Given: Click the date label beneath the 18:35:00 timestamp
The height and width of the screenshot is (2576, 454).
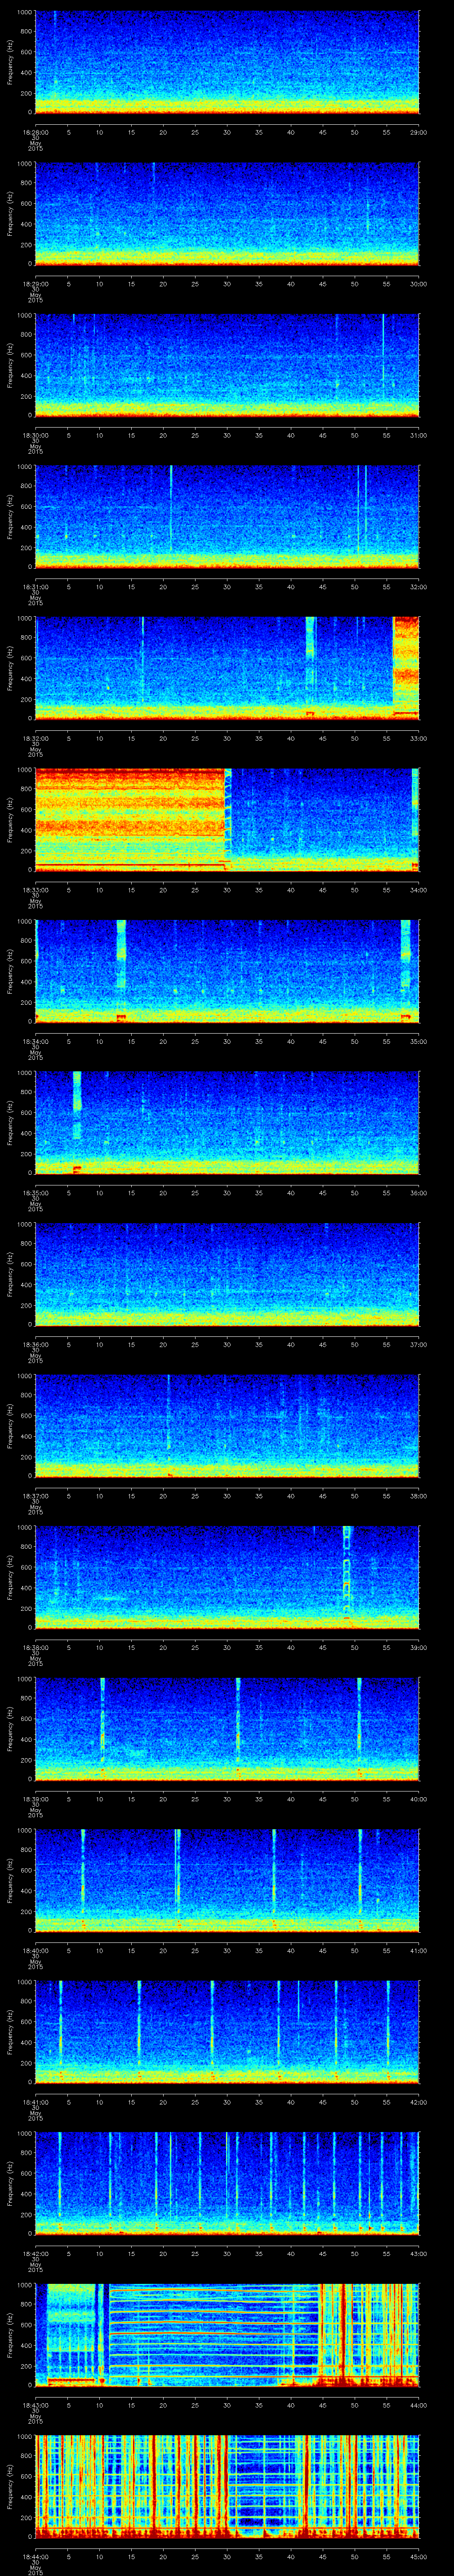Looking at the screenshot, I should (x=35, y=1205).
